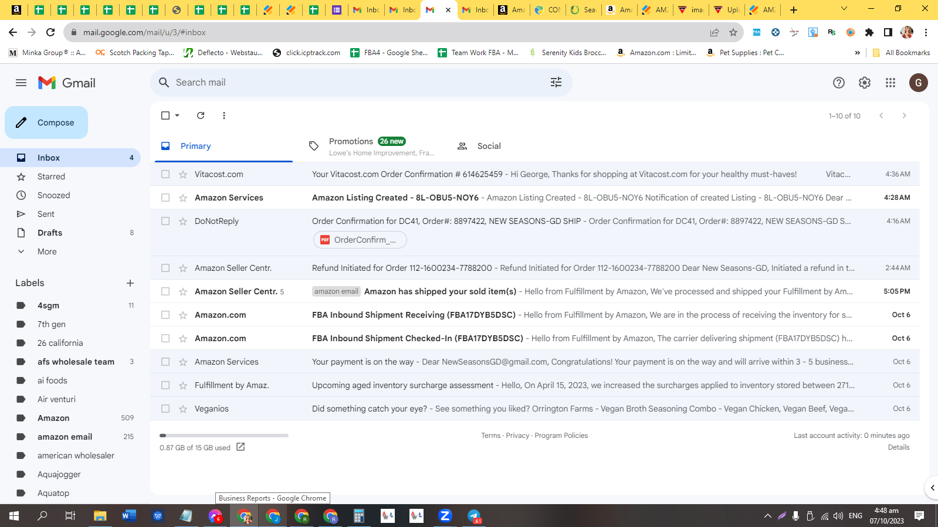Open storage management external link icon
938x527 pixels.
pyautogui.click(x=241, y=447)
